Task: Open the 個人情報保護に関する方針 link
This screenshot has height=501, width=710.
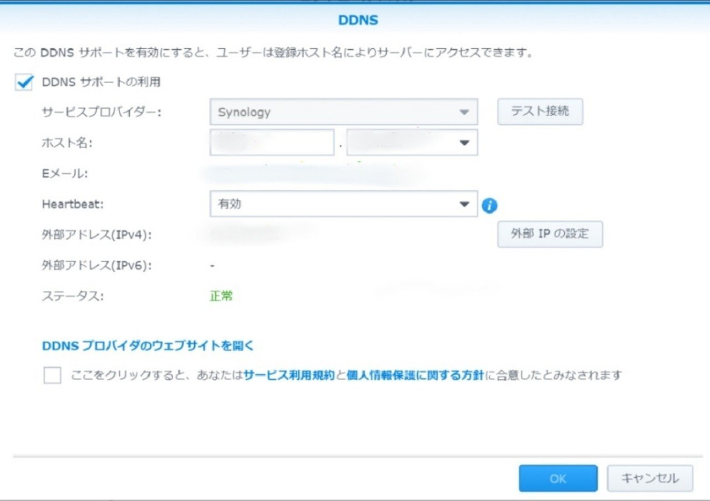Action: (x=415, y=375)
